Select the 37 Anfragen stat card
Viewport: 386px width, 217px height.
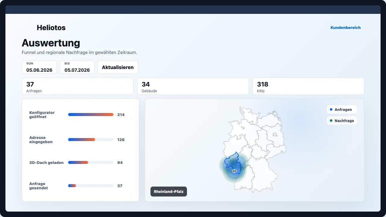(78, 86)
